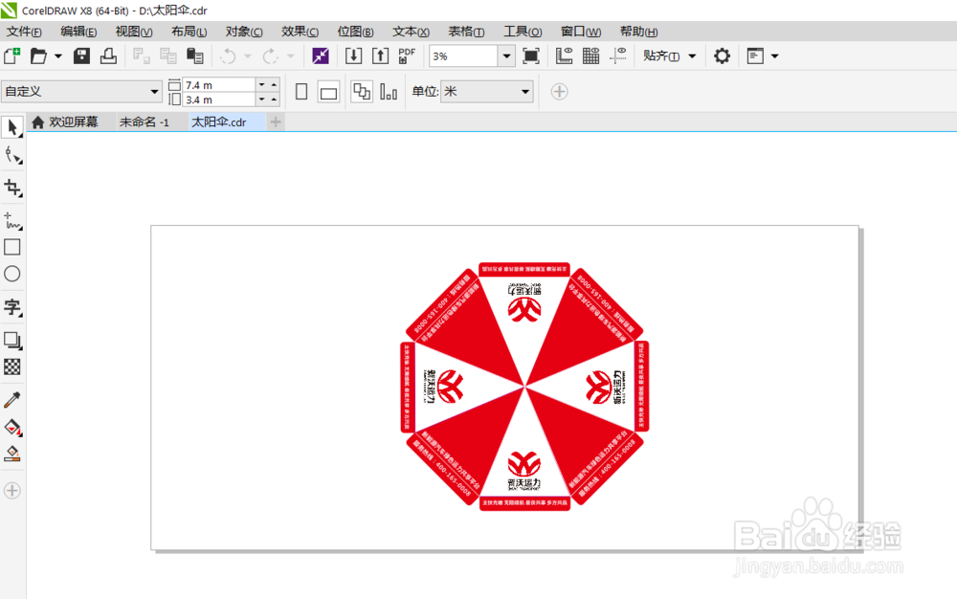Select the Rectangle tool
Screen dimensions: 957x599
pyautogui.click(x=12, y=247)
